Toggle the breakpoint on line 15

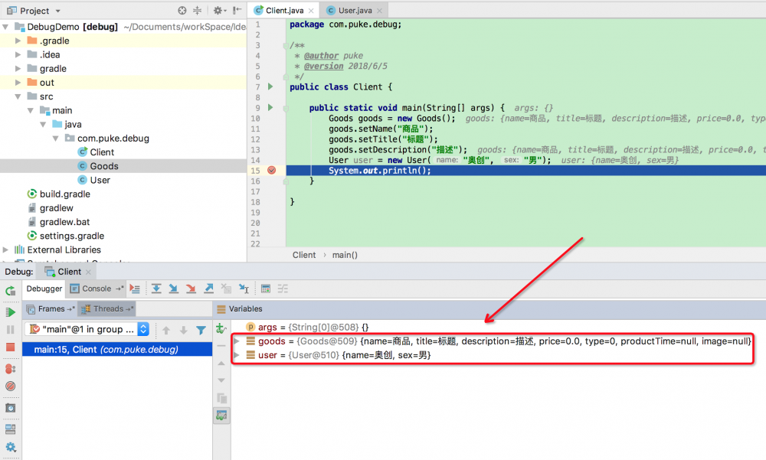(272, 170)
